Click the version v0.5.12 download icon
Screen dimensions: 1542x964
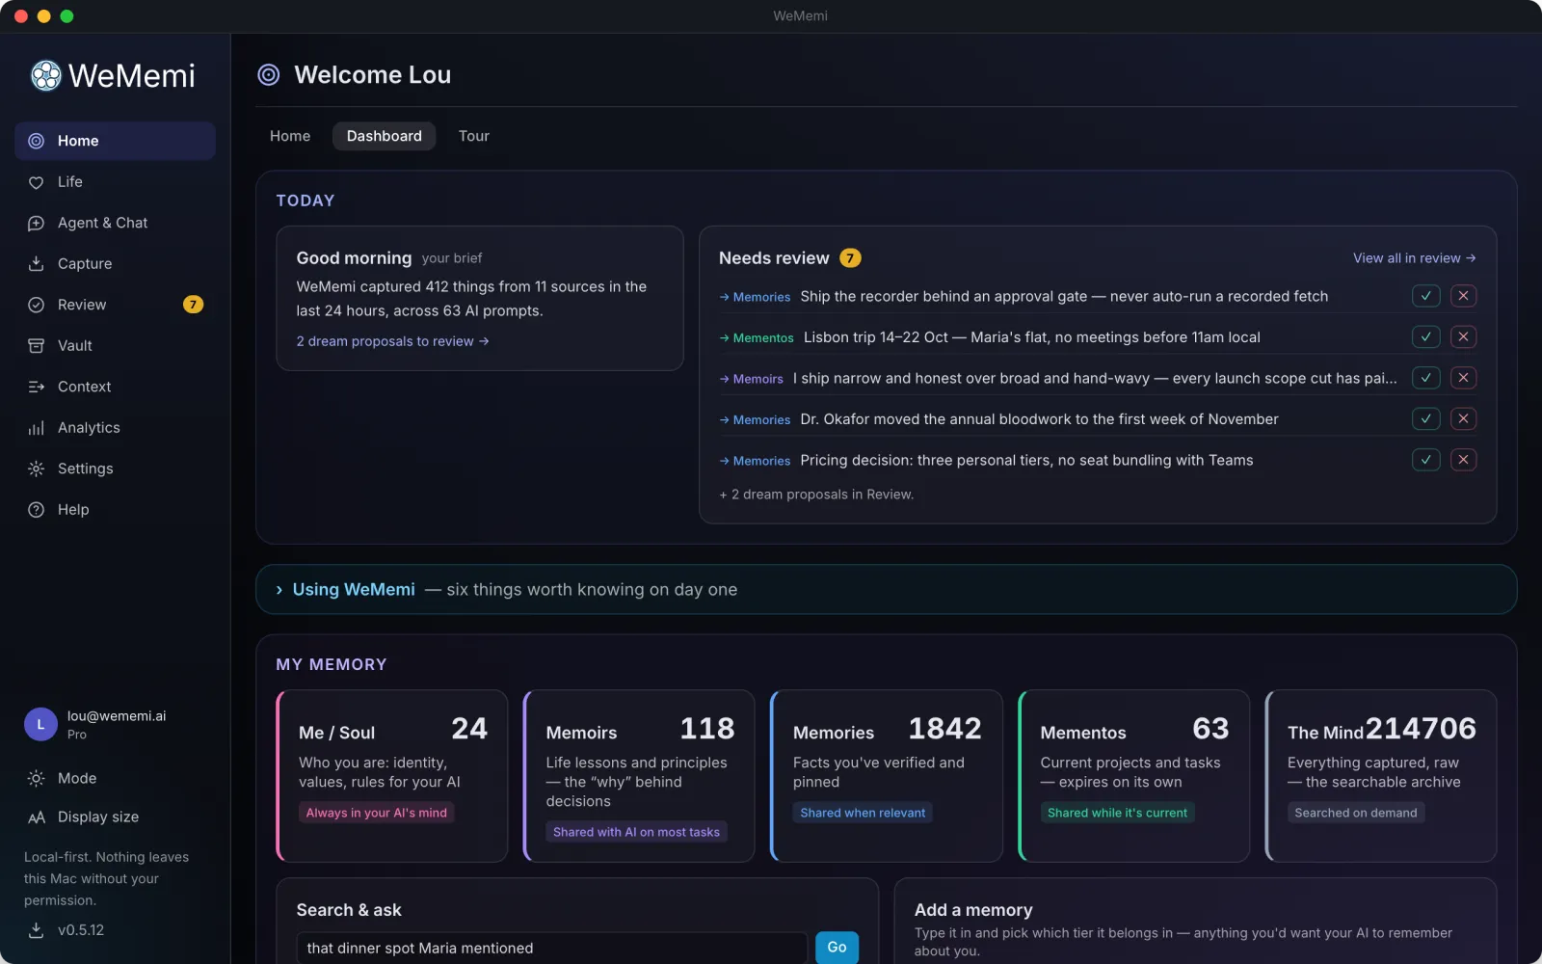[36, 930]
